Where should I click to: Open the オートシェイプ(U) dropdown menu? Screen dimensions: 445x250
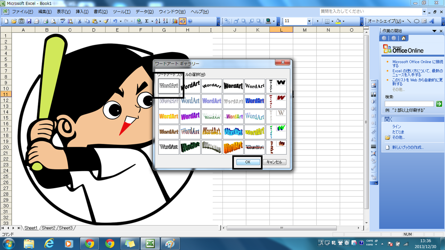386,21
